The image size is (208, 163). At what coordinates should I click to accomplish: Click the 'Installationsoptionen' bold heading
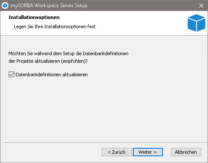click(x=34, y=17)
